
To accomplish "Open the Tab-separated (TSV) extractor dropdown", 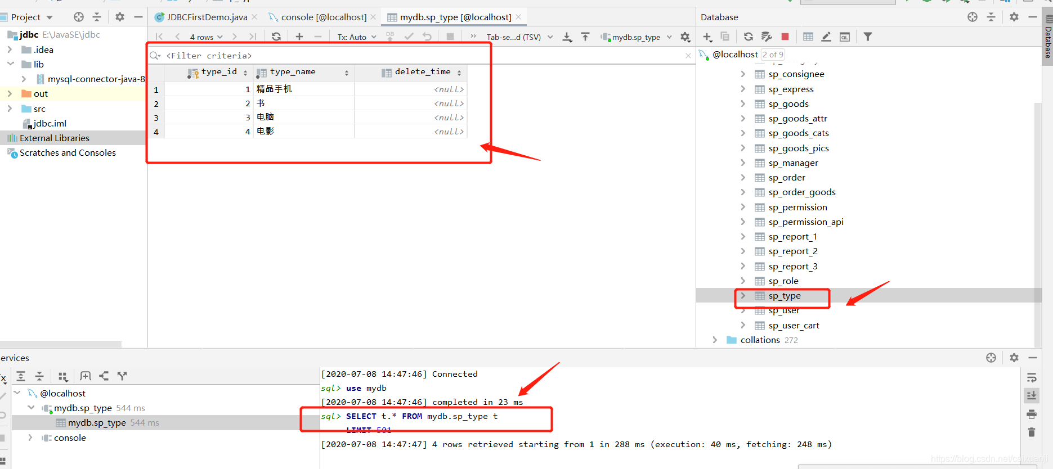I will click(519, 37).
